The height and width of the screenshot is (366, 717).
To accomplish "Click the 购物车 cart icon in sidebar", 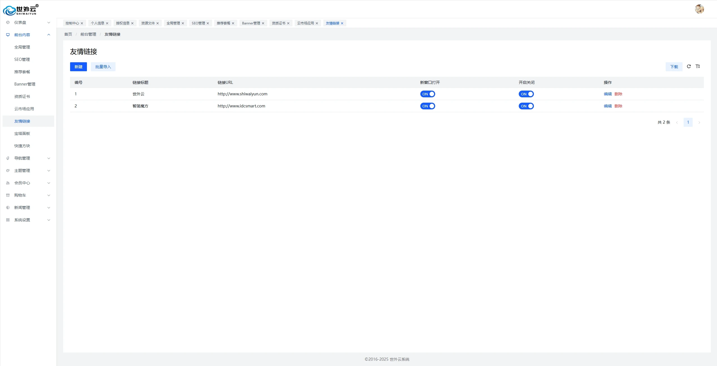I will click(x=8, y=195).
